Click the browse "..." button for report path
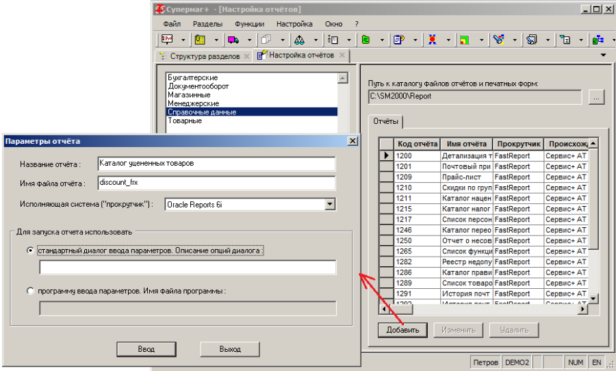 [x=596, y=97]
